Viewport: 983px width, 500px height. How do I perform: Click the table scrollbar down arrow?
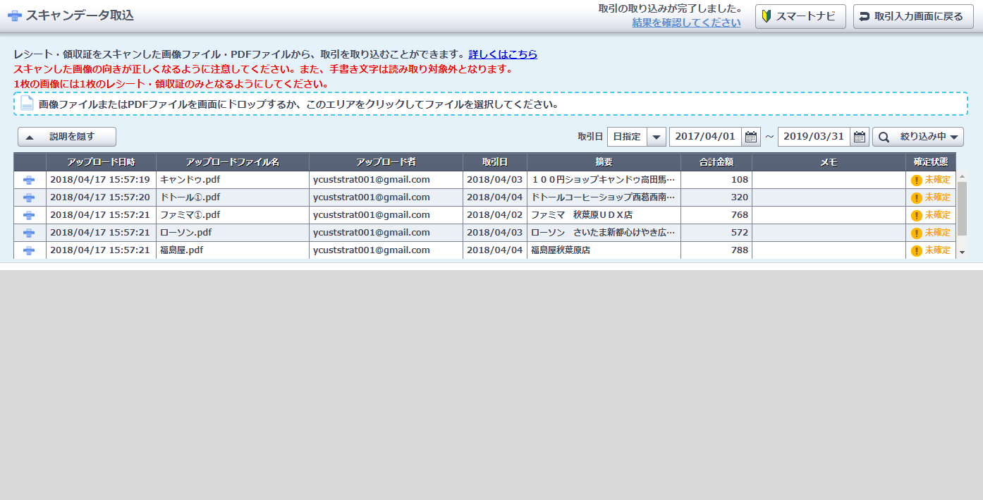(962, 252)
